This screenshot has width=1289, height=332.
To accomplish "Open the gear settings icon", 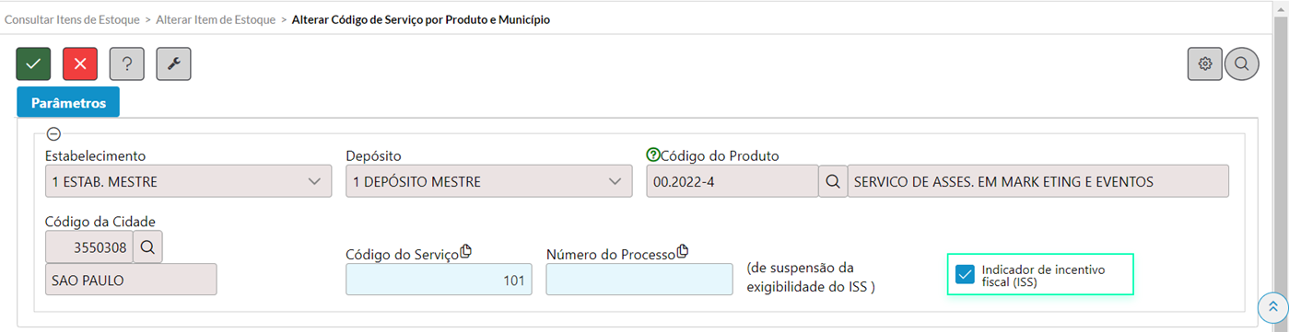I will pos(1204,63).
